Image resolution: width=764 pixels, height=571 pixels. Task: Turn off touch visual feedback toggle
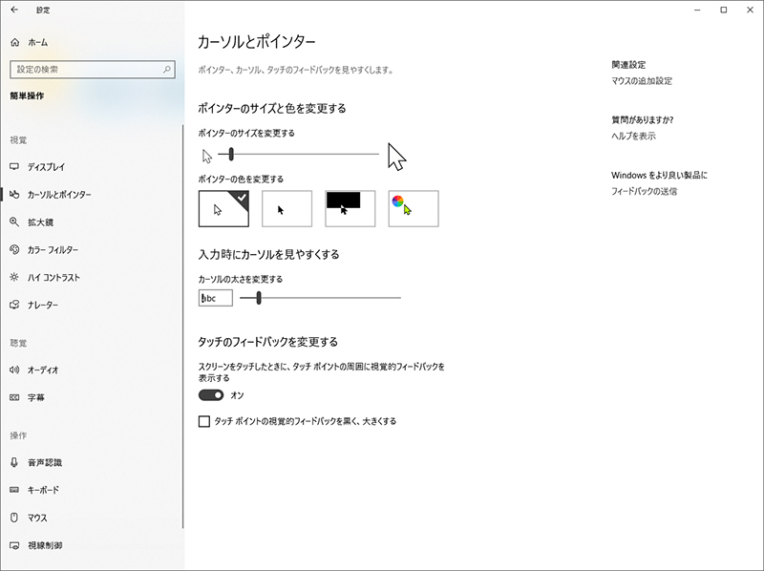211,395
